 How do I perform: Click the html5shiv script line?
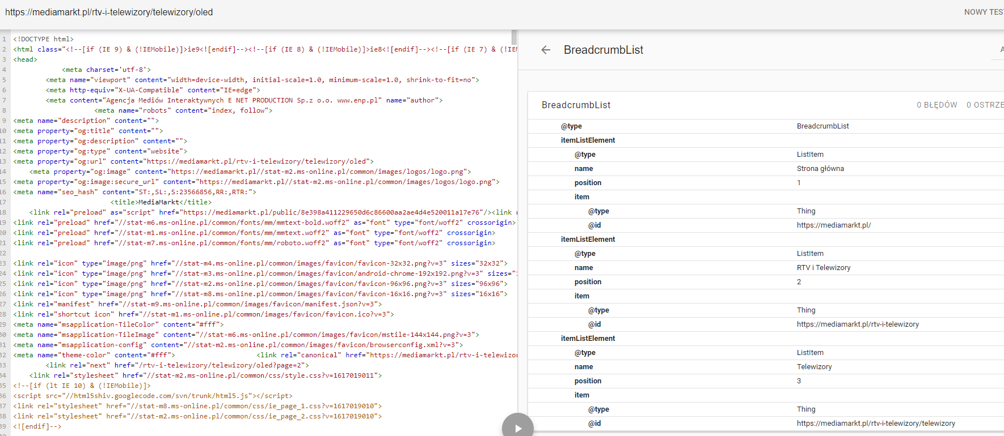click(153, 396)
